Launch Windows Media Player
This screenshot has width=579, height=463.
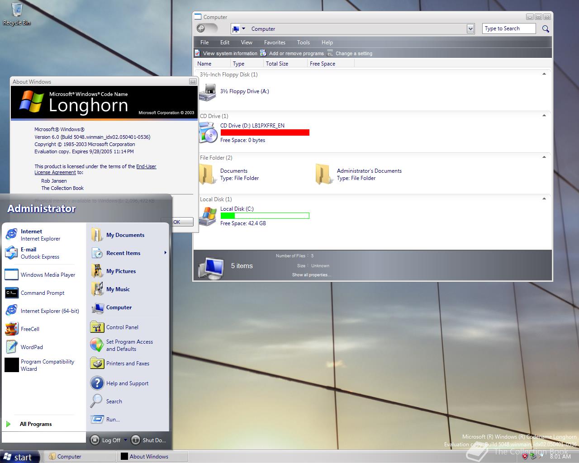[x=40, y=274]
